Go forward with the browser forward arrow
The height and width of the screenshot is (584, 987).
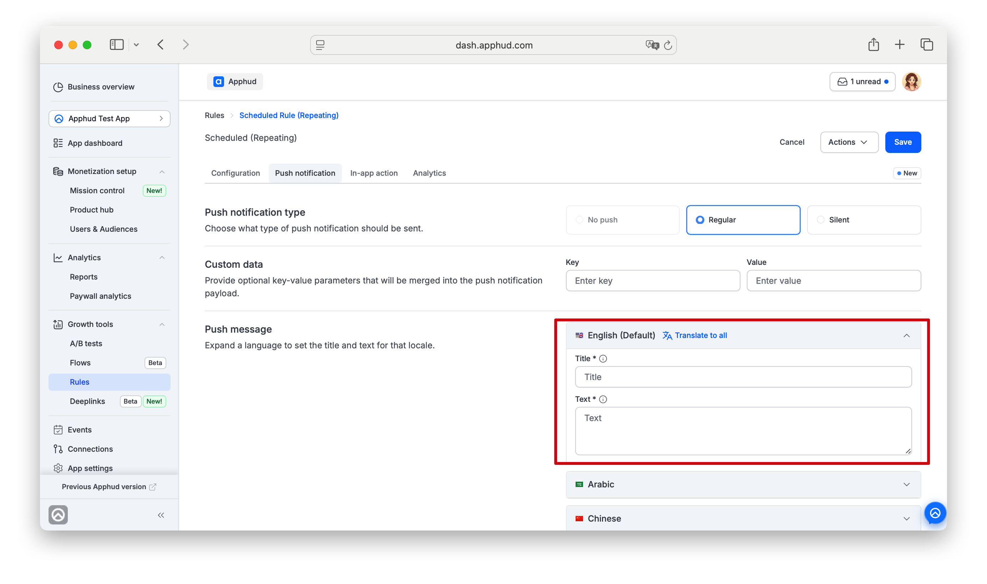[x=186, y=45]
